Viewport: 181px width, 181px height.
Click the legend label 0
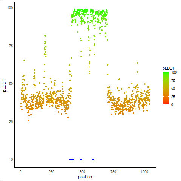172,105
